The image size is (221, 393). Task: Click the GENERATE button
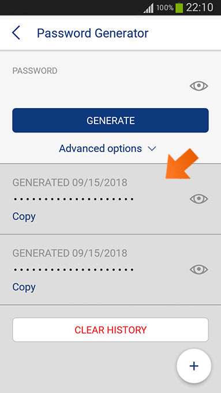coord(110,120)
